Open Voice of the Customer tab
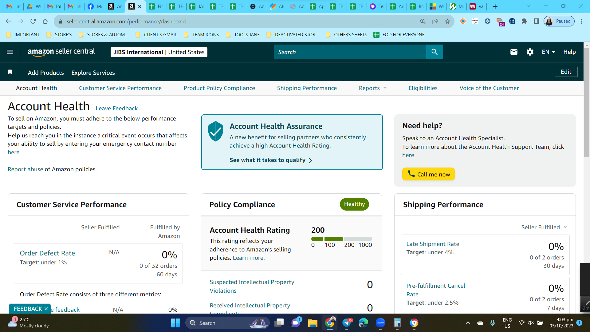Screen dimensions: 590x332 tap(489, 88)
